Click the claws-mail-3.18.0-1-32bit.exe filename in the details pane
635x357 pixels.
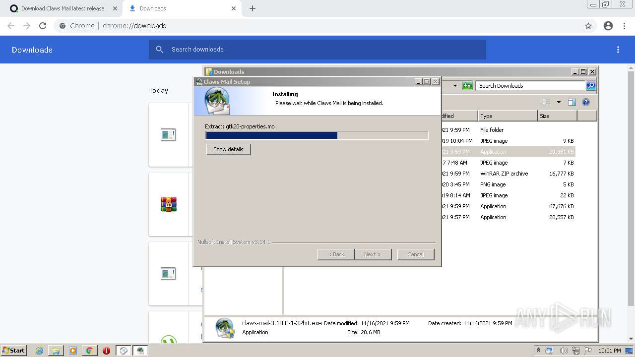pos(282,323)
